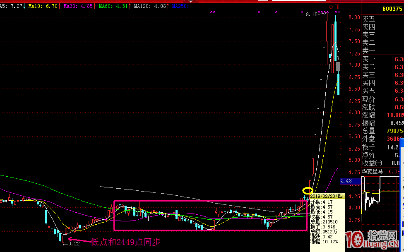
Task: Click the 最高:4.57 tooltip value
Action: [x=321, y=207]
